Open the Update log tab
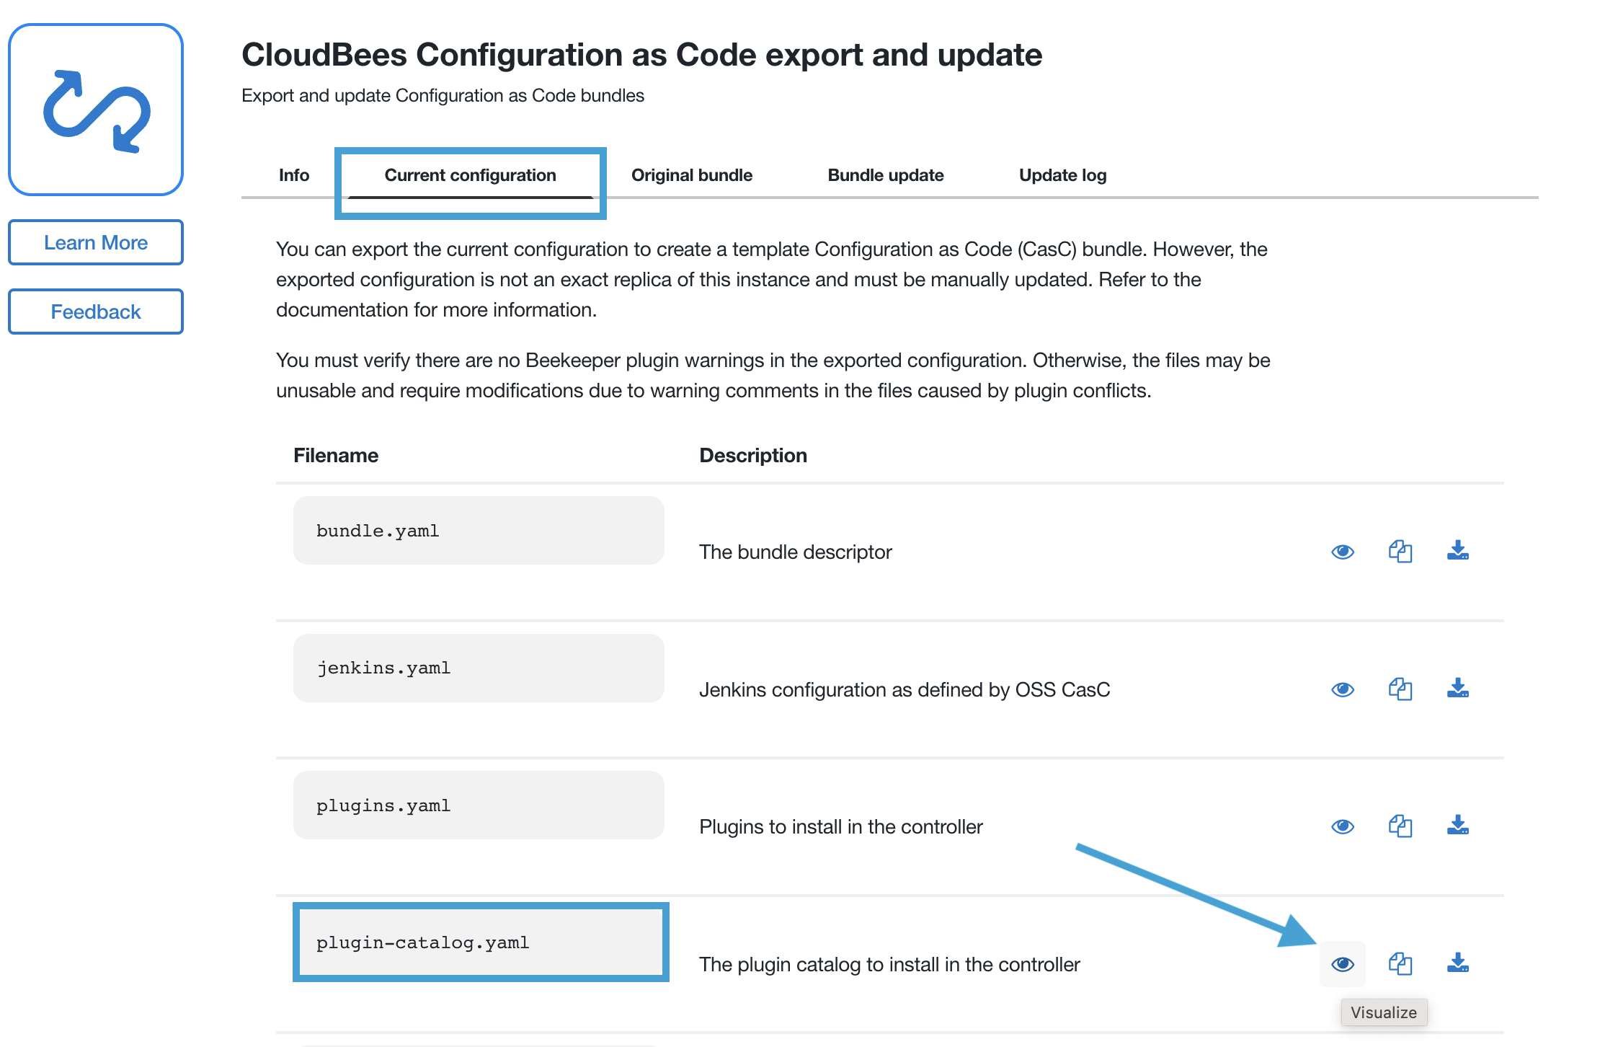 1059,174
